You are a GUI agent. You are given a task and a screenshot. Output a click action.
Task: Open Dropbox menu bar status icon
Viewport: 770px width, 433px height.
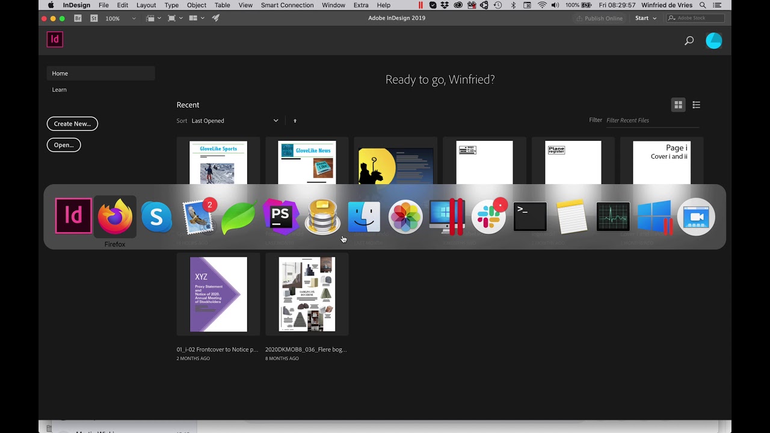[445, 5]
